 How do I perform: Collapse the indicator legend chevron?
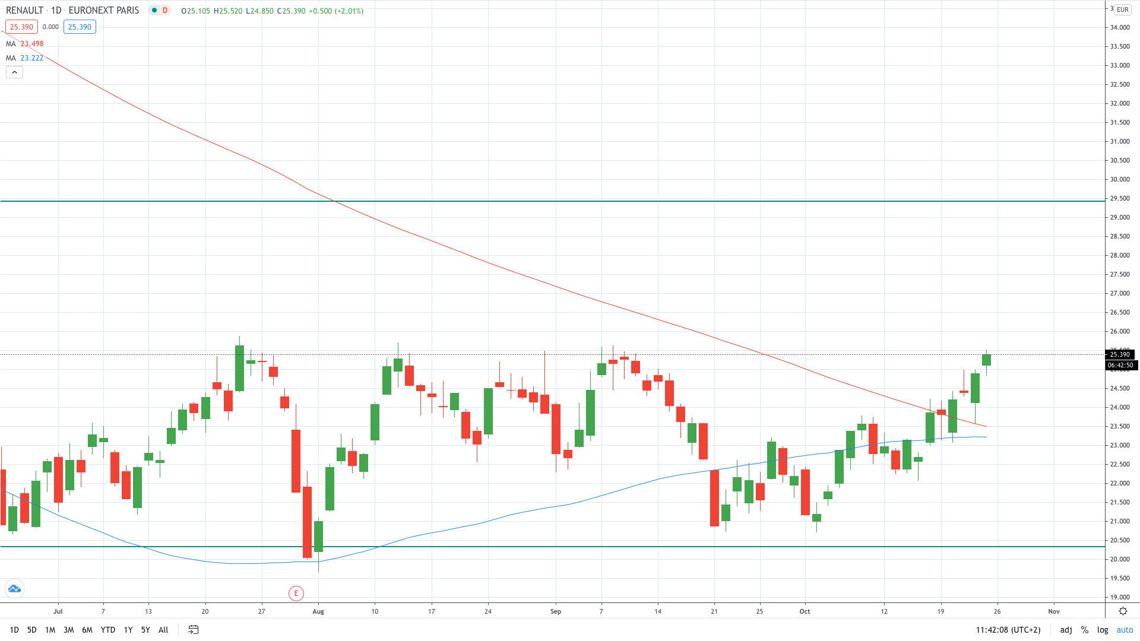point(14,72)
